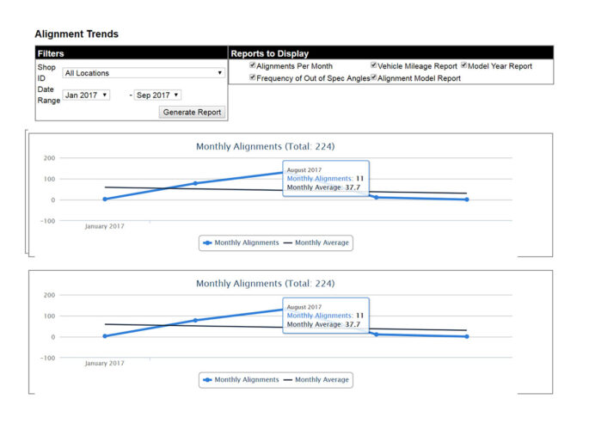Toggle Monthly Alignments legend in bottom chart

click(x=241, y=379)
